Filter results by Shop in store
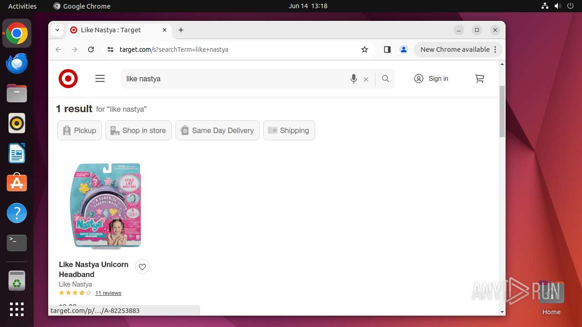This screenshot has height=327, width=582. pyautogui.click(x=139, y=130)
